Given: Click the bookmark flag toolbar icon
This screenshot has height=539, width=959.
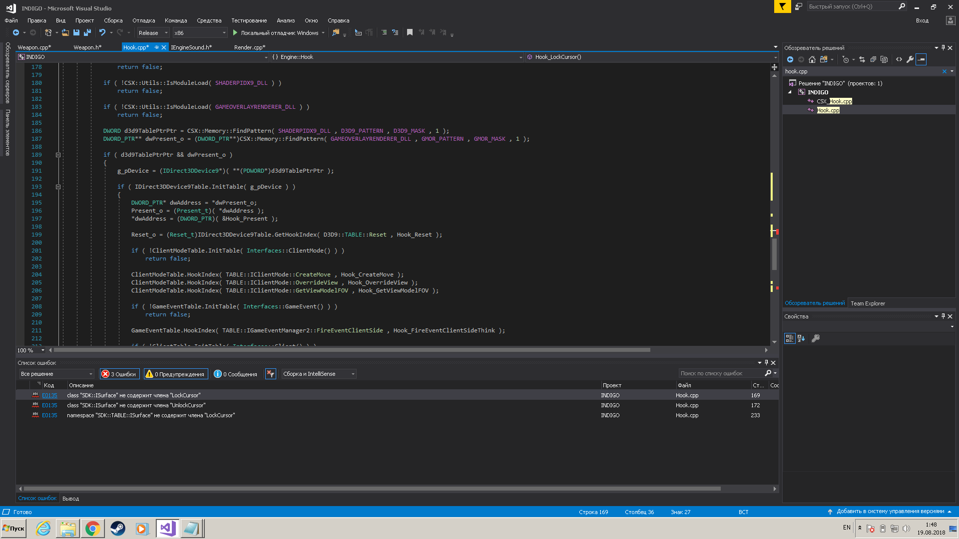Looking at the screenshot, I should (410, 32).
